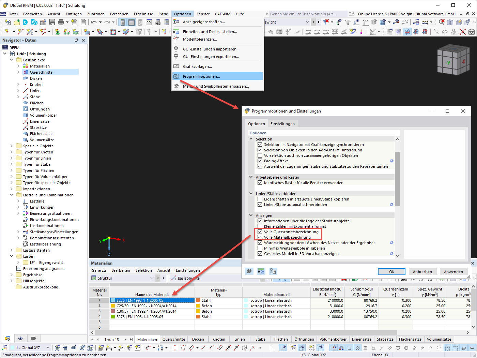Expand the Materialien tree node

point(18,66)
